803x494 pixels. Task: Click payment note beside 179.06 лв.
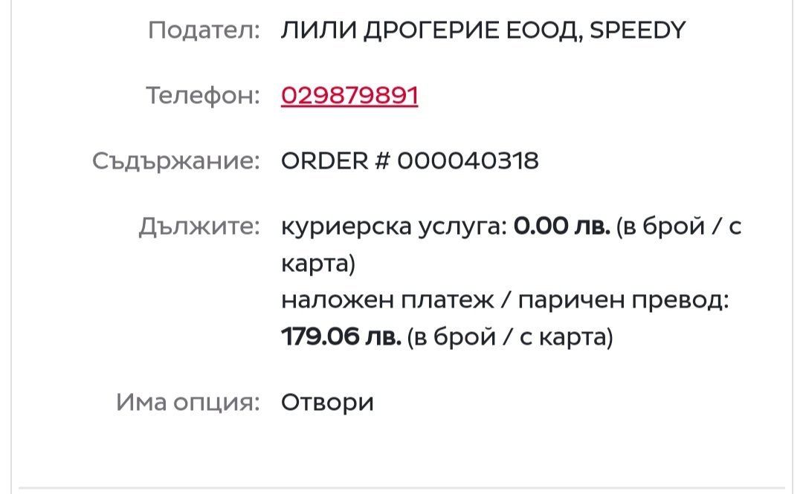(x=511, y=337)
